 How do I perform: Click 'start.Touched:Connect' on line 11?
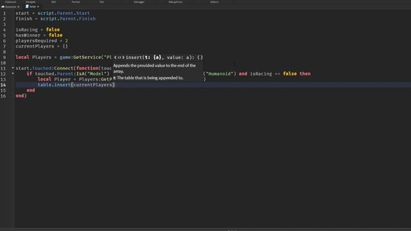pyautogui.click(x=44, y=69)
